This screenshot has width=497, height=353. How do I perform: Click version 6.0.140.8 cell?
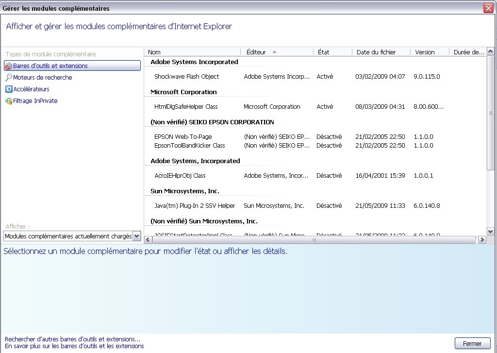[427, 205]
